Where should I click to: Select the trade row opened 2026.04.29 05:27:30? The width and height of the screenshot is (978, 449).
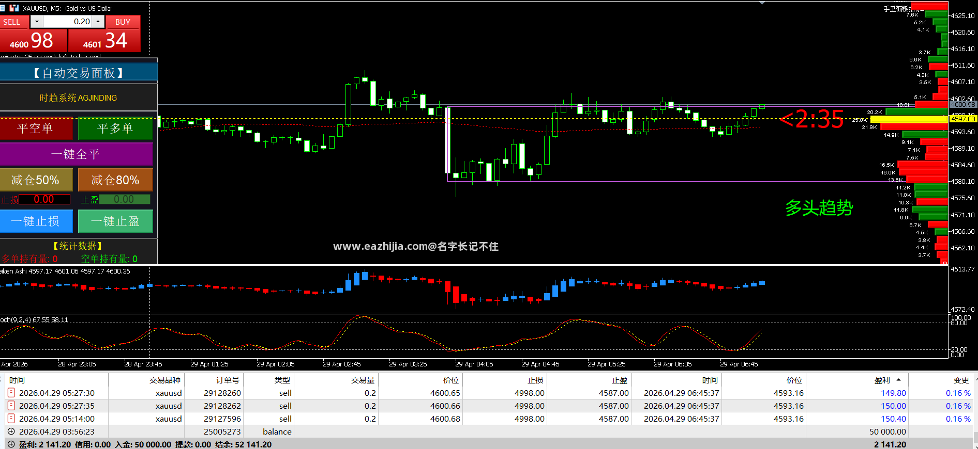(x=489, y=393)
